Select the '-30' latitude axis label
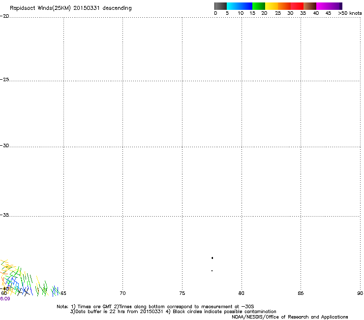Image resolution: width=364 pixels, height=320 pixels. click(x=4, y=145)
